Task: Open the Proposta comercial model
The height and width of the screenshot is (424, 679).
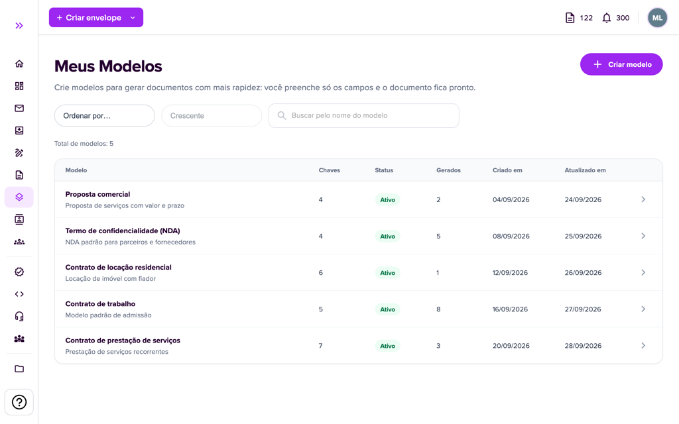Action: click(97, 194)
